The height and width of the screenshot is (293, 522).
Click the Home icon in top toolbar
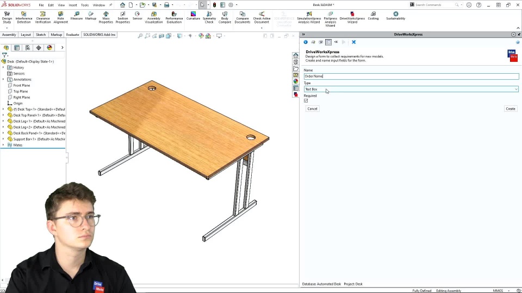point(122,5)
